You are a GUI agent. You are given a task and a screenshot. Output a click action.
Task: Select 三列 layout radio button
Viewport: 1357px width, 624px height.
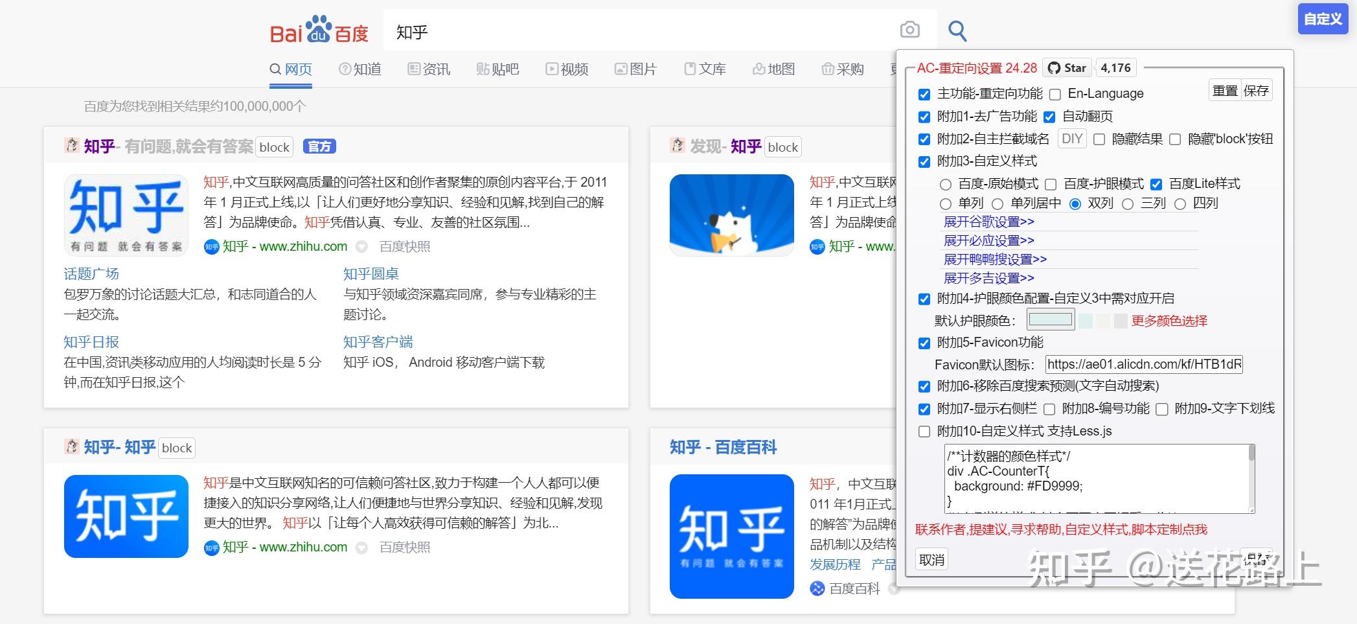click(x=1128, y=204)
